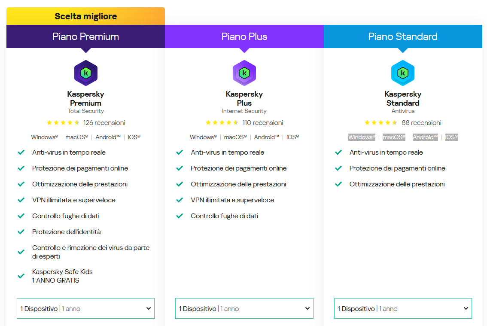This screenshot has height=326, width=487.
Task: Click checkmark beside Standard Anti-virus in tempo reale
Action: pos(338,152)
